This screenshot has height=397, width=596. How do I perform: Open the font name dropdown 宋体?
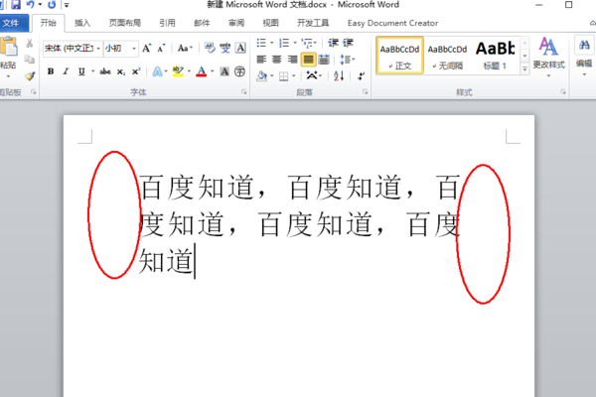pos(98,49)
